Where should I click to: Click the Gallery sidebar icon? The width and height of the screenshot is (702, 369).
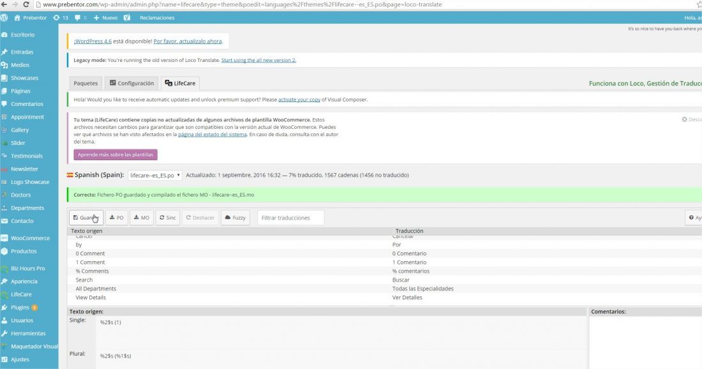pyautogui.click(x=4, y=130)
